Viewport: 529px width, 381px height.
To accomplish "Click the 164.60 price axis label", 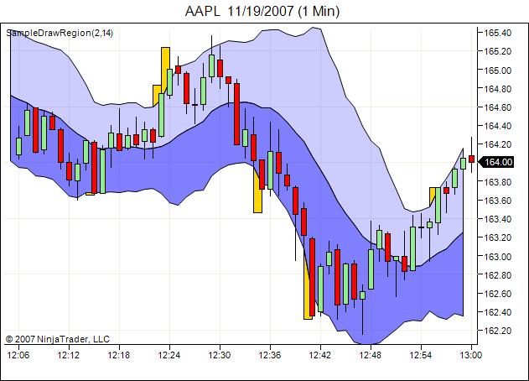I will (x=498, y=107).
